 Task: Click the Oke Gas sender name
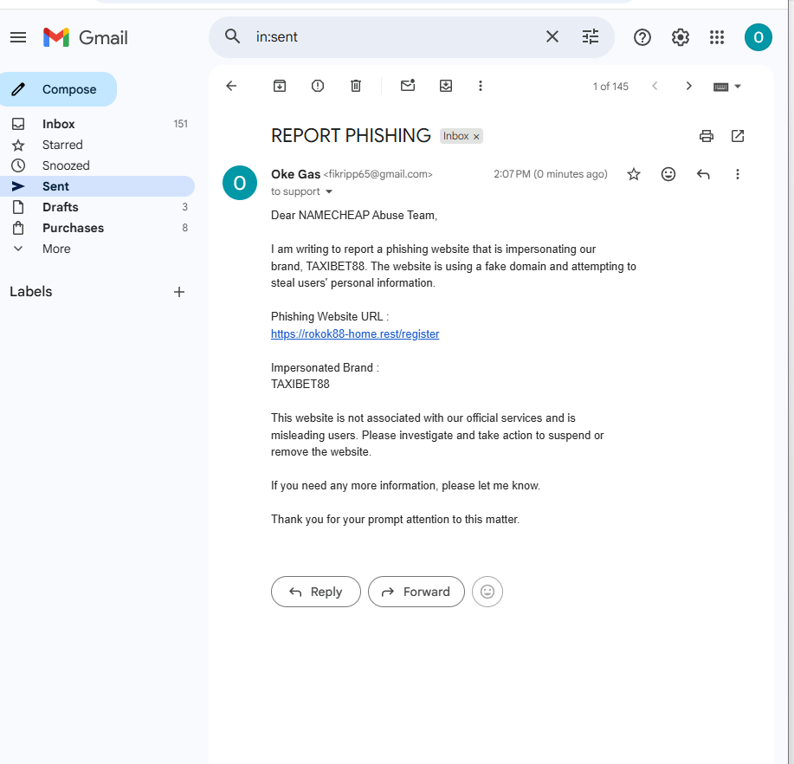(296, 174)
